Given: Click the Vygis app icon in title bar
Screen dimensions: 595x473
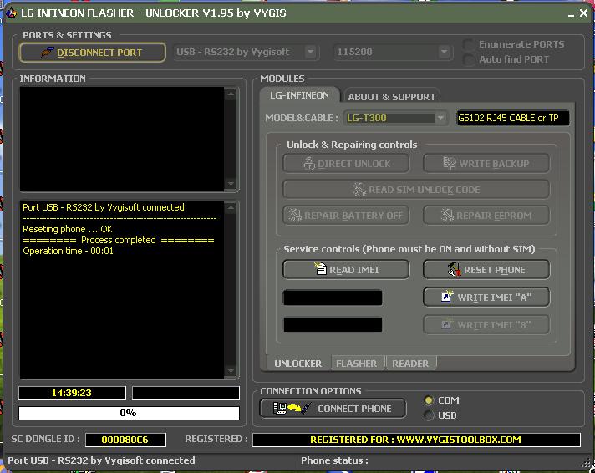Looking at the screenshot, I should coord(12,13).
